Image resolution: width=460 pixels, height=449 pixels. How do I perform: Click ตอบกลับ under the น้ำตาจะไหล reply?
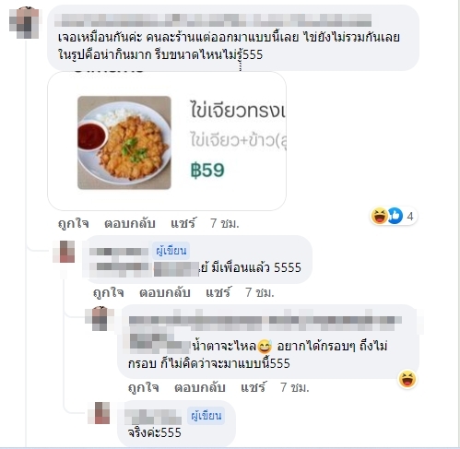coord(200,387)
